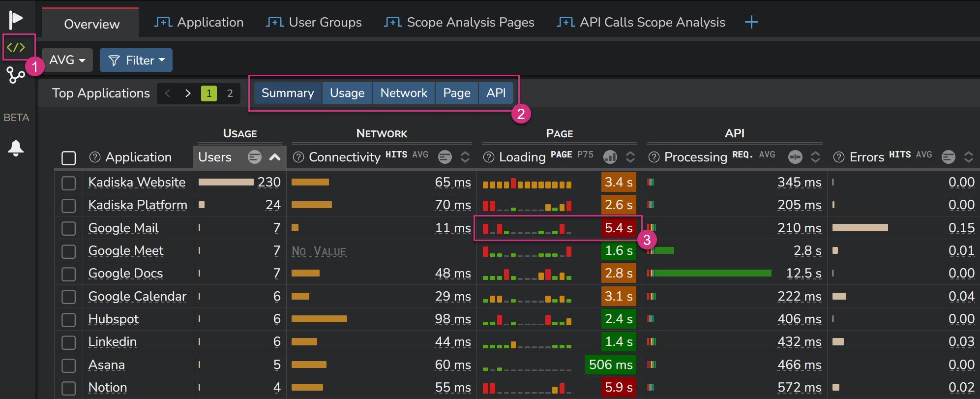Image resolution: width=980 pixels, height=399 pixels.
Task: Open the alerts bell icon
Action: (16, 148)
